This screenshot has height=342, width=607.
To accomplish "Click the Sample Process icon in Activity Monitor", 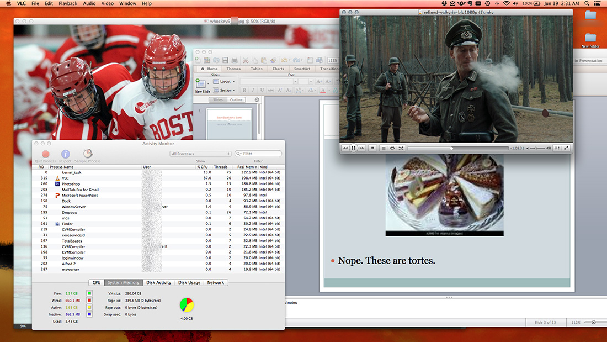I will click(x=88, y=154).
